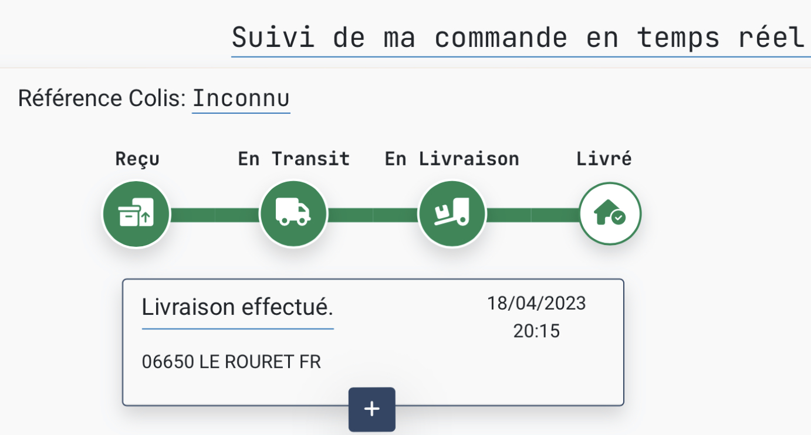Select the "En Livraison" step label
The image size is (811, 435).
452,159
